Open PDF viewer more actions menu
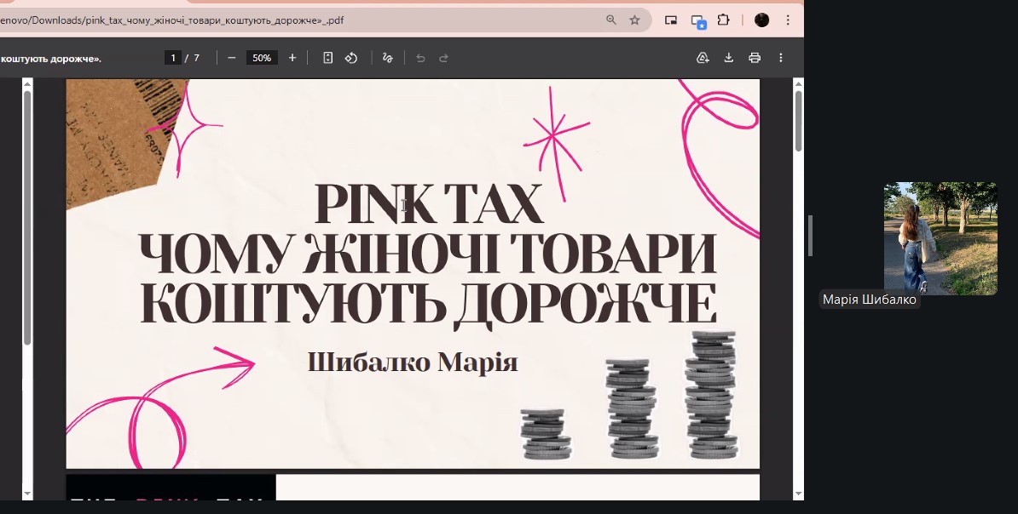Image resolution: width=1018 pixels, height=514 pixels. click(x=781, y=58)
